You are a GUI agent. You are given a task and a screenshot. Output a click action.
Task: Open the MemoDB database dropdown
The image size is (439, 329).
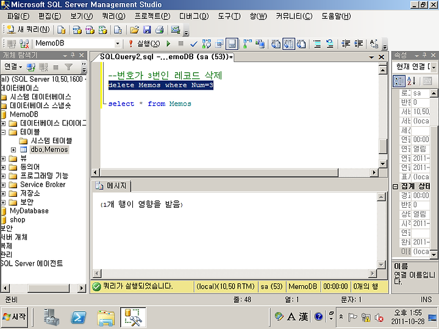[x=118, y=44]
